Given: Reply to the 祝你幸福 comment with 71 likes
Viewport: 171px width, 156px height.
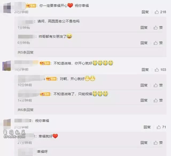Looking at the screenshot, I should tap(147, 127).
